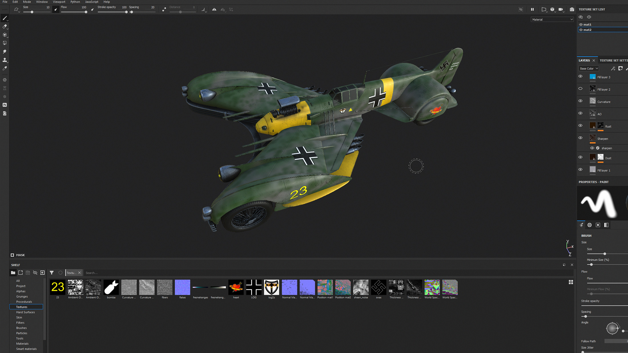628x353 pixels.
Task: Select the Clone stamp tool
Action: click(5, 60)
